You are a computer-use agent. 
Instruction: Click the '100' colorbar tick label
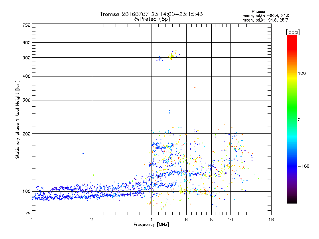(x=302, y=73)
